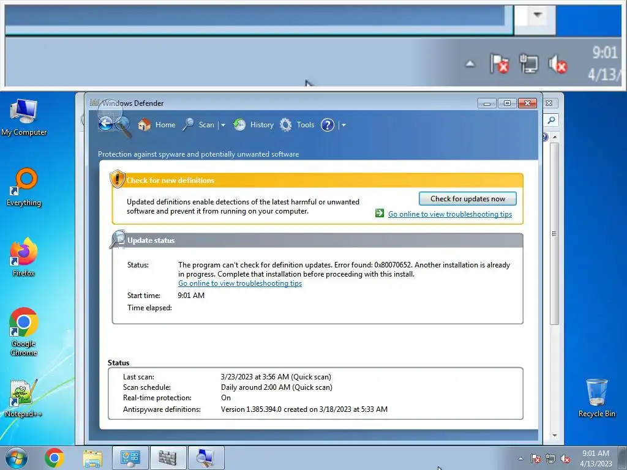This screenshot has height=470, width=627.
Task: Click the Update status magnifier icon
Action: coord(118,239)
